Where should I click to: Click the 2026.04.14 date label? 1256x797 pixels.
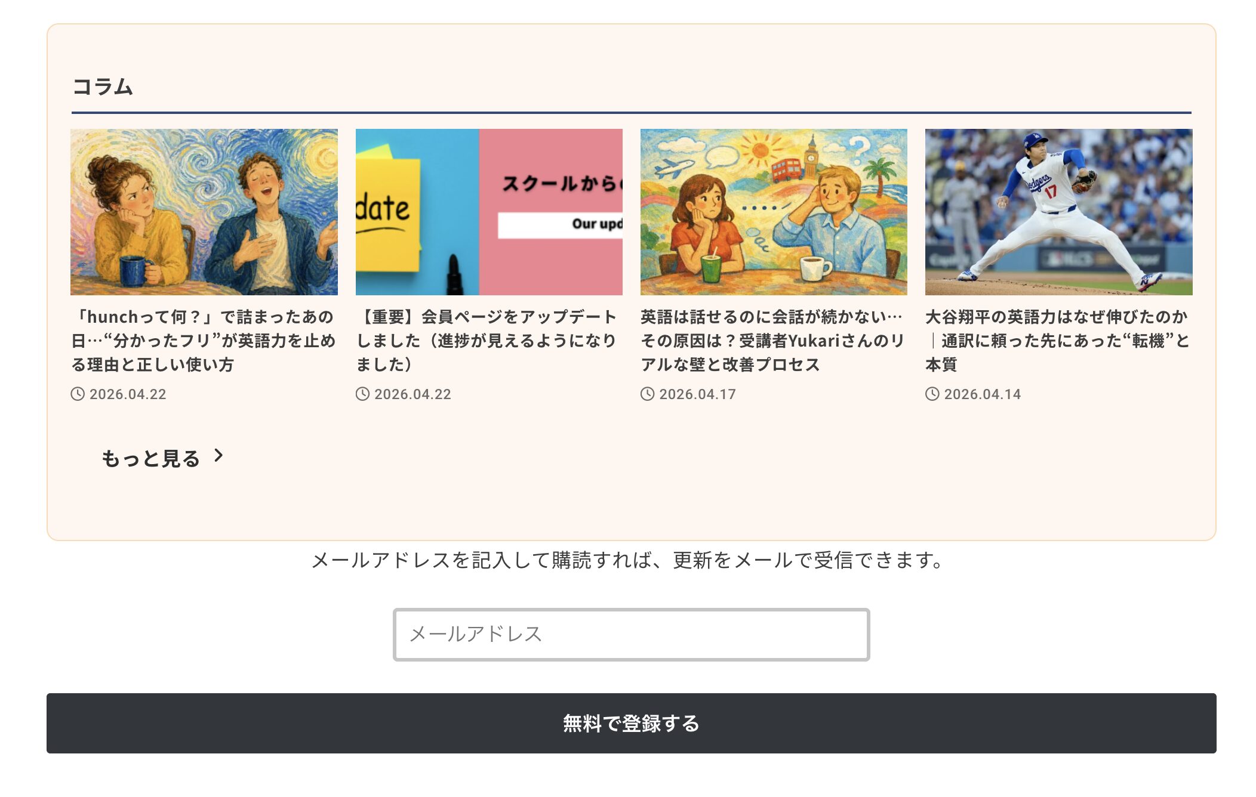point(982,394)
